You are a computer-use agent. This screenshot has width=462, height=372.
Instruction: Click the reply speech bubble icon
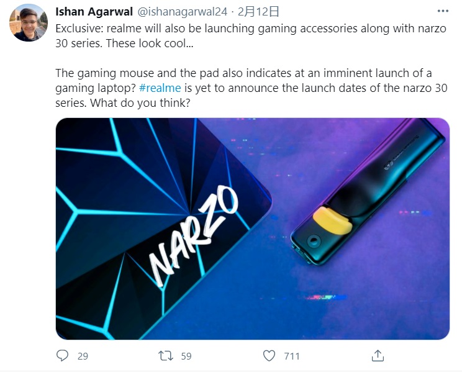click(62, 356)
